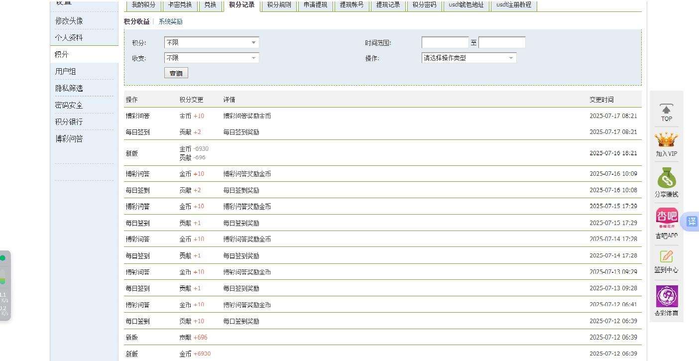699x361 pixels.
Task: Open the 提现帐号 tab
Action: point(351,5)
